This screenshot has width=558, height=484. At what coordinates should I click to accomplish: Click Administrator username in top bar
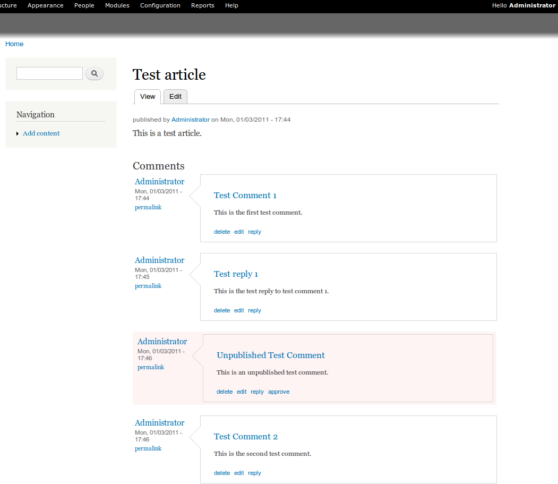click(532, 5)
